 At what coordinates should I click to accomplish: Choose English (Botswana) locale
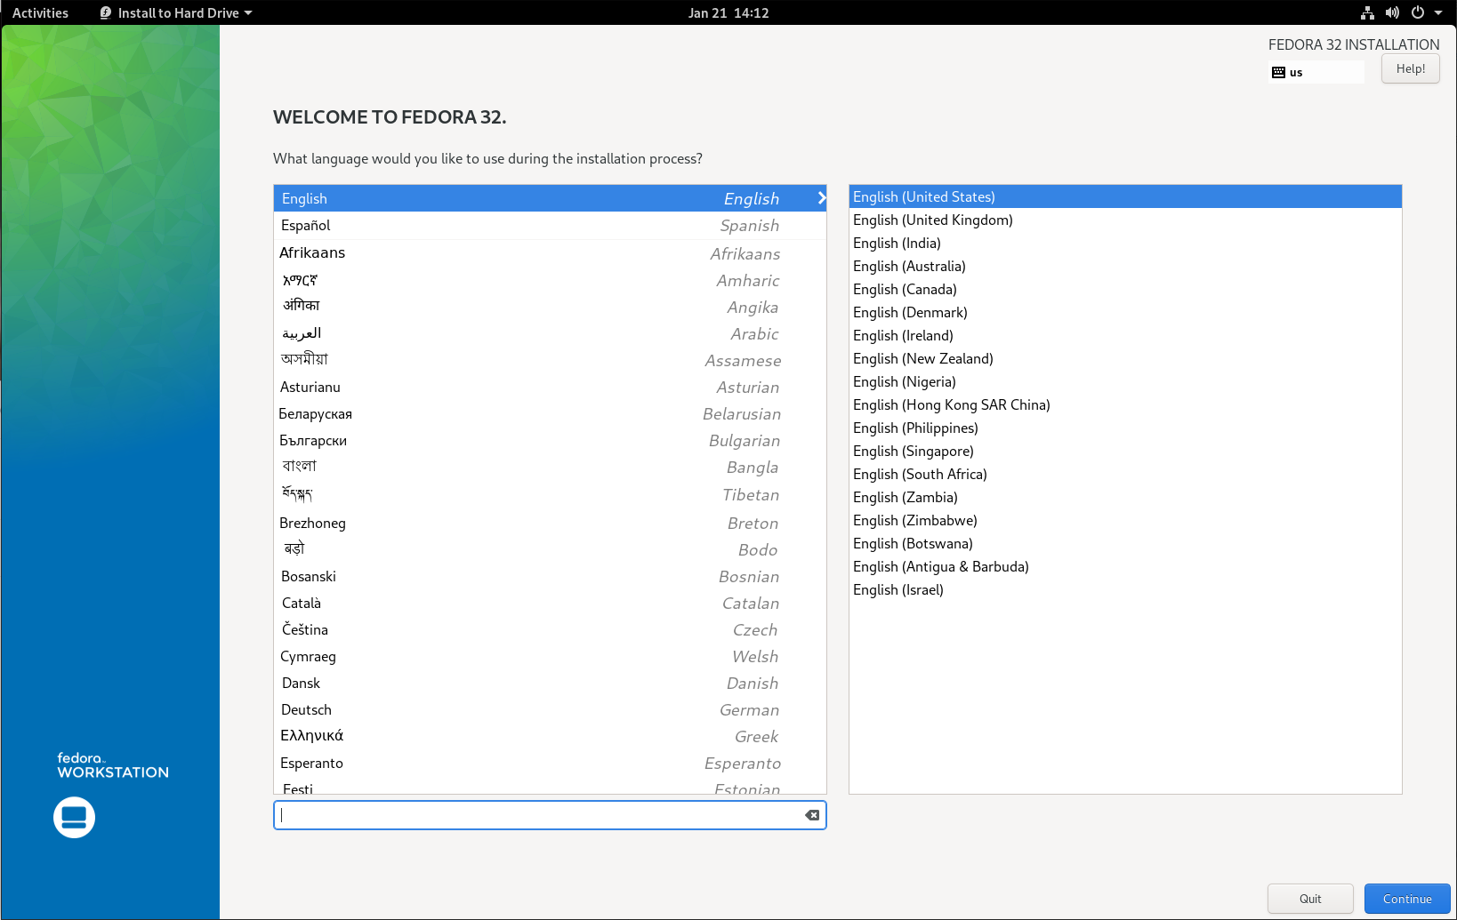pyautogui.click(x=1125, y=543)
